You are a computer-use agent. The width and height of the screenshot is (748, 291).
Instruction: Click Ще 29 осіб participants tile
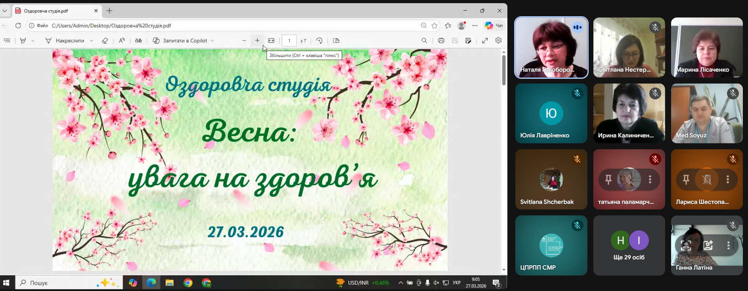[629, 245]
